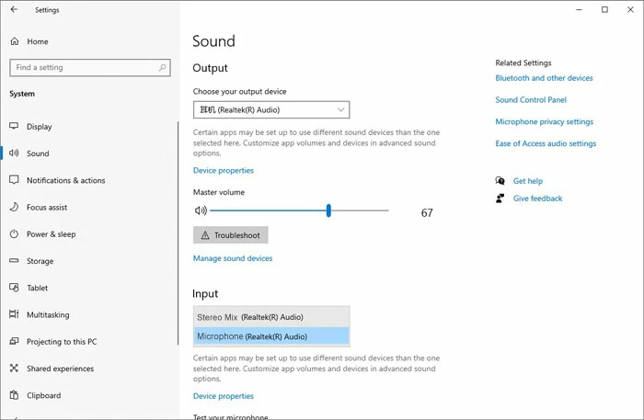Click the Home icon in sidebar

pos(15,41)
